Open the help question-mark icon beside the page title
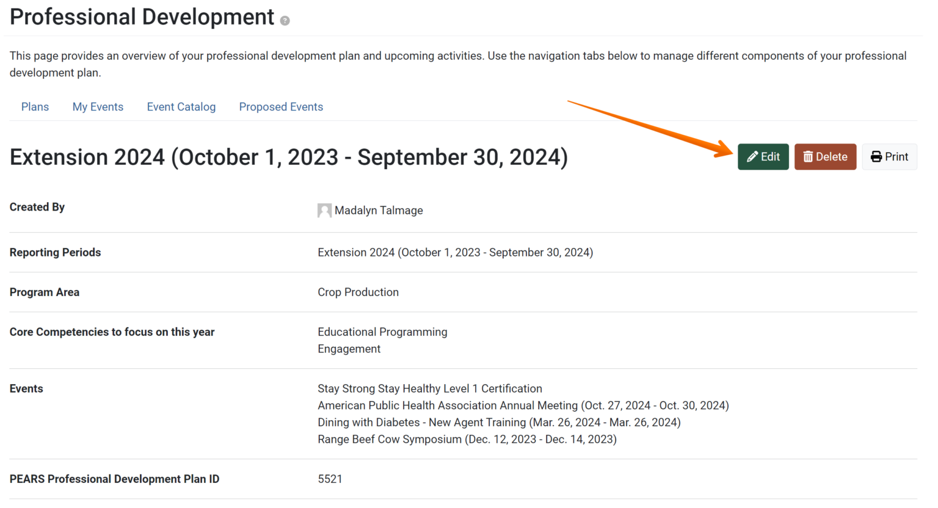 (285, 20)
